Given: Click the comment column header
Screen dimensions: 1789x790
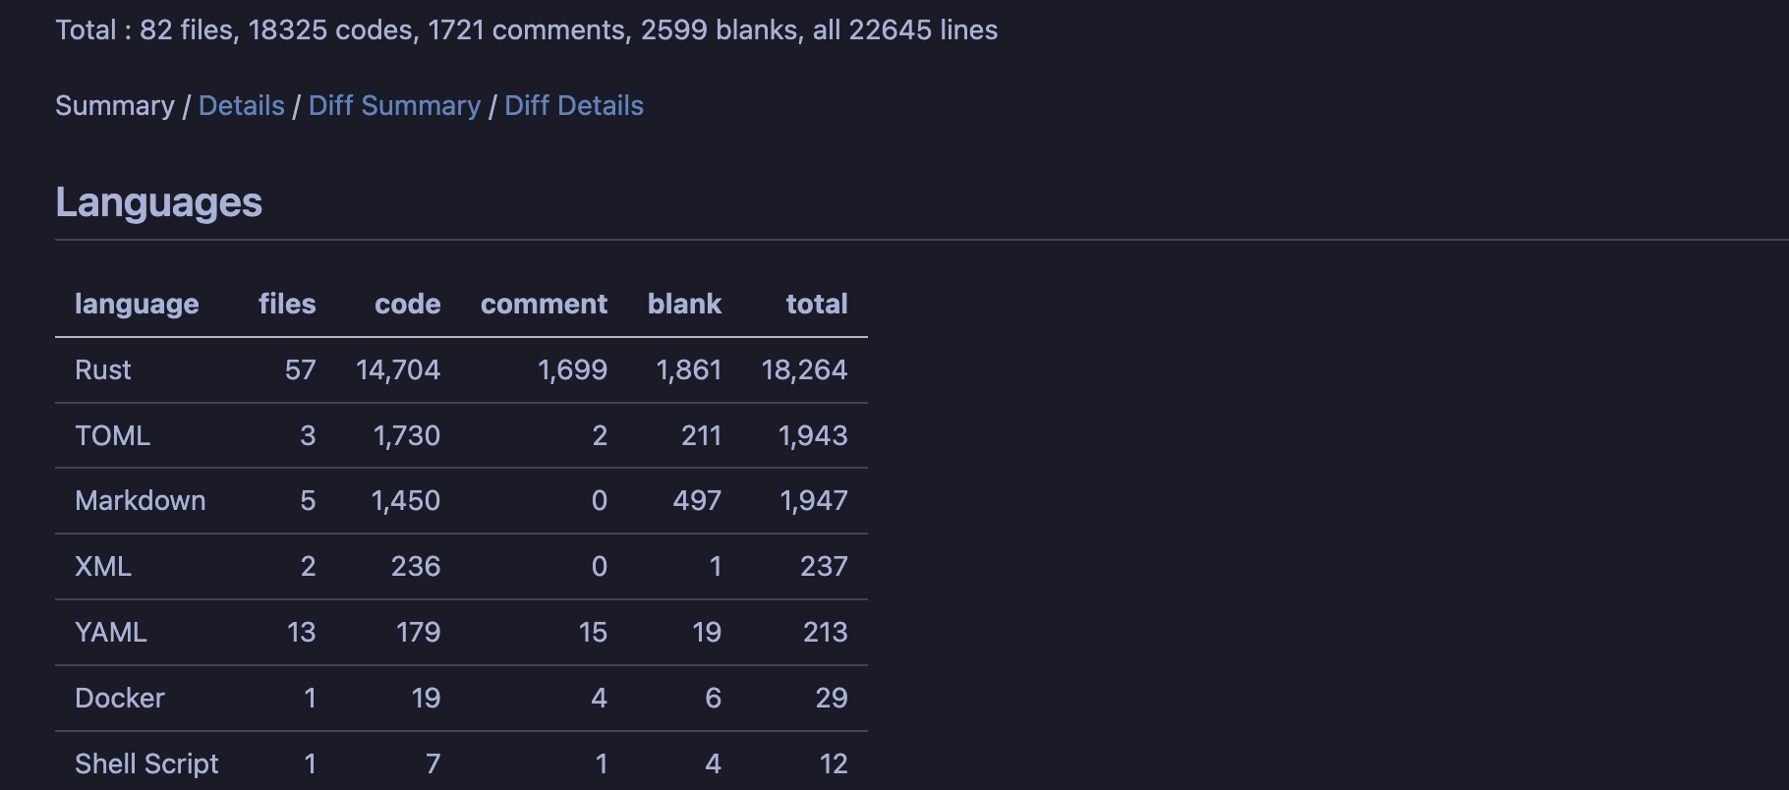Looking at the screenshot, I should 544,305.
